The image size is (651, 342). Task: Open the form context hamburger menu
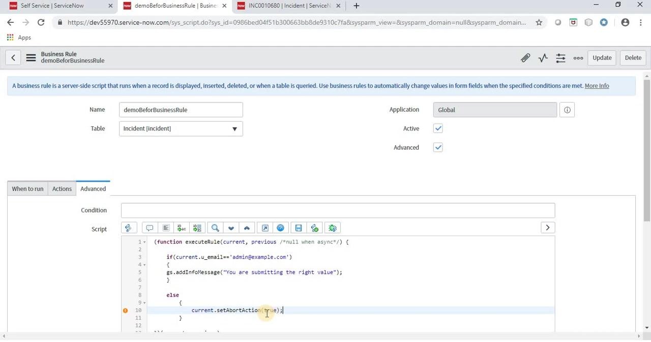[x=31, y=58]
